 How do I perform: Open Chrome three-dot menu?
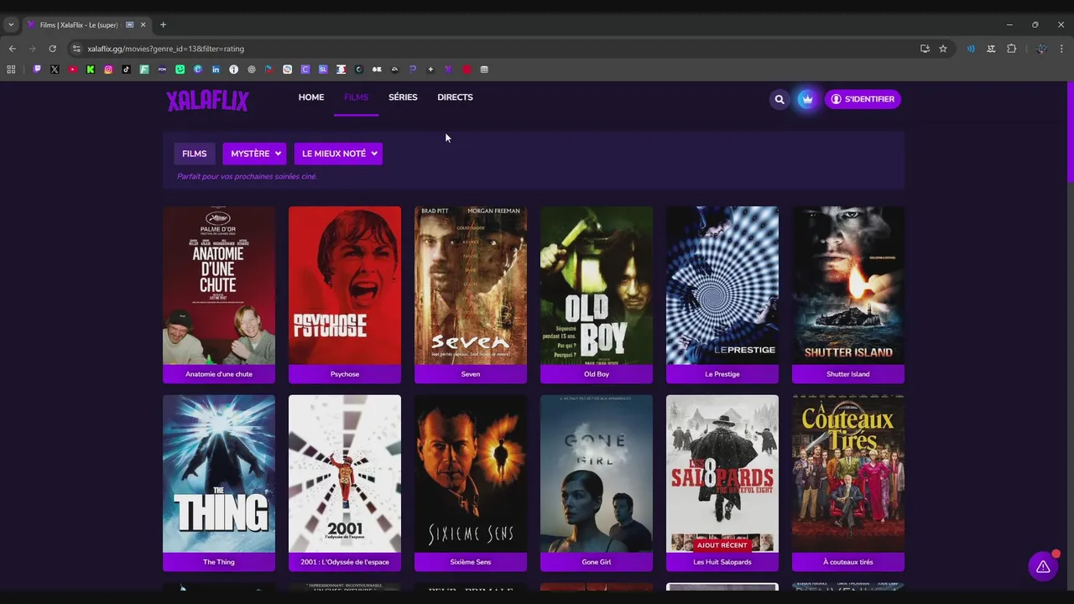1061,49
